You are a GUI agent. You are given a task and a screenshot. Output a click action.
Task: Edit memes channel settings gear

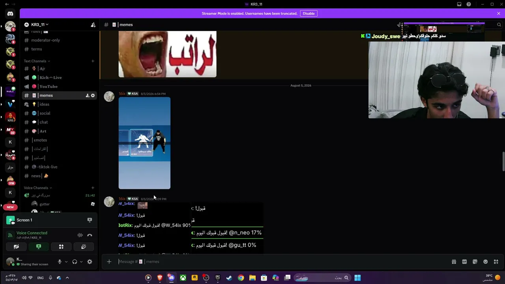point(93,95)
